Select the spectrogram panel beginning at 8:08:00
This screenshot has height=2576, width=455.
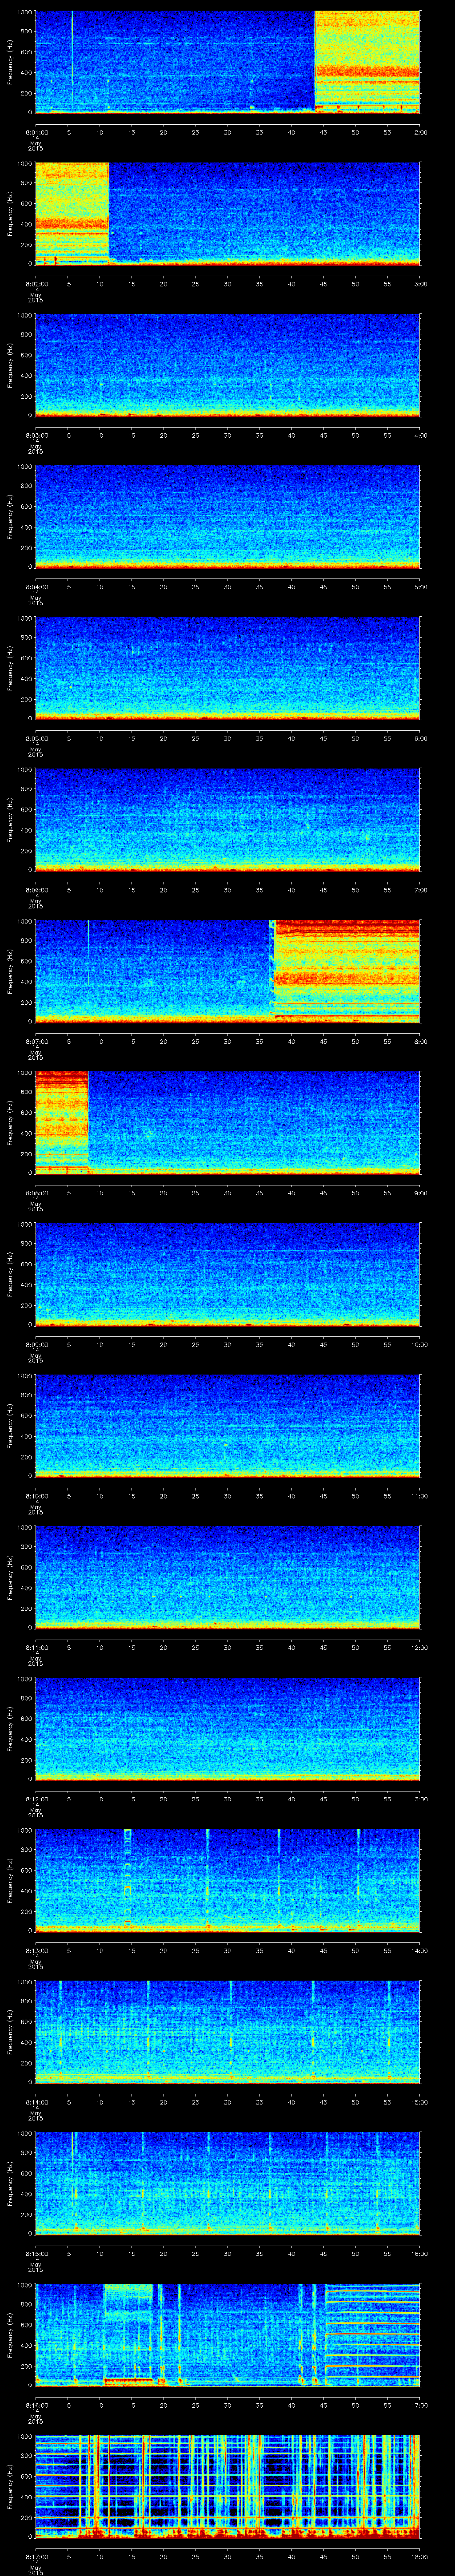point(227,1123)
